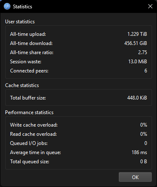Click the 186 ms average queue time

pos(139,152)
